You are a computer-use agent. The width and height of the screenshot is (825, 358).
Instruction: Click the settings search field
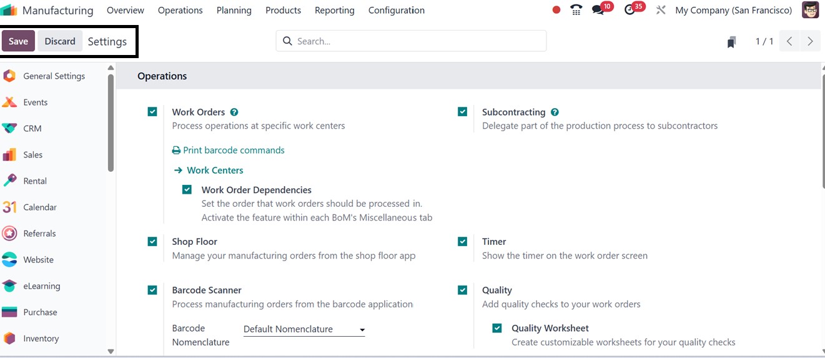tap(411, 41)
